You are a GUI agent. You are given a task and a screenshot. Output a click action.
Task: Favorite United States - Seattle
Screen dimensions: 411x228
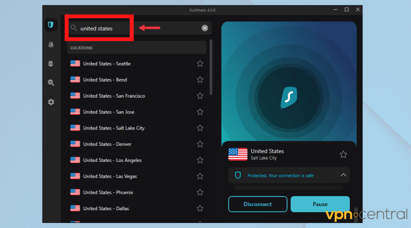coord(200,63)
